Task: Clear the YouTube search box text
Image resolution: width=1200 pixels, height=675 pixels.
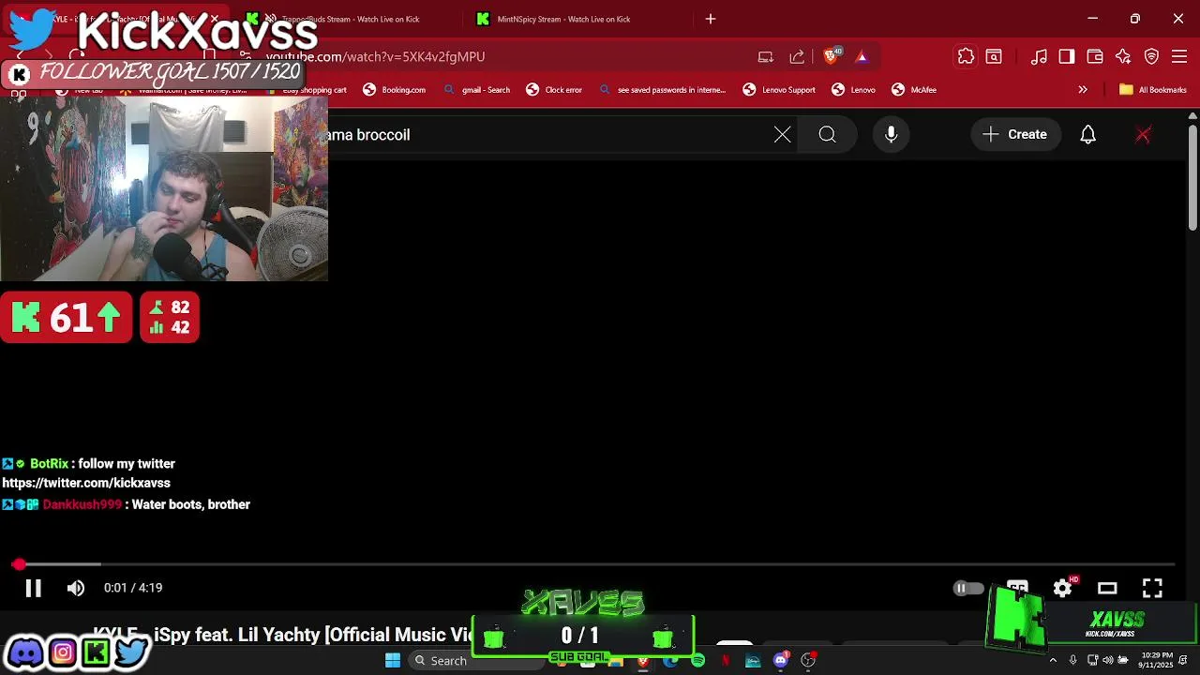Action: point(783,135)
